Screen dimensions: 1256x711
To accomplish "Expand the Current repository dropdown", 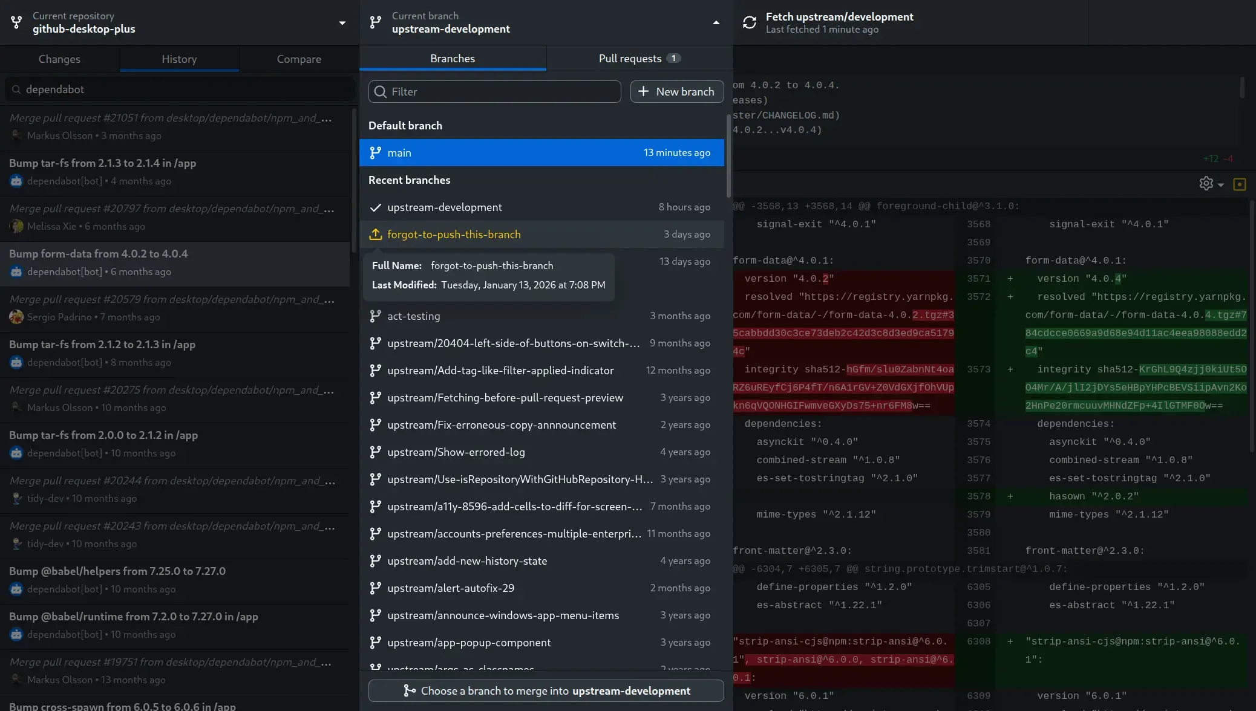I will tap(342, 23).
